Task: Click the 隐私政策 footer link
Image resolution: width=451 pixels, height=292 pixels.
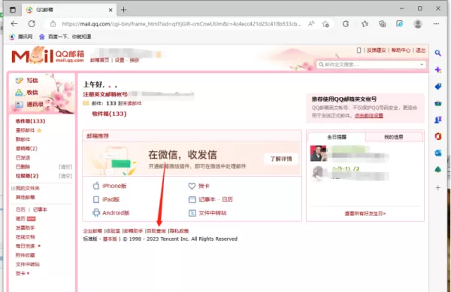Action: click(x=179, y=231)
